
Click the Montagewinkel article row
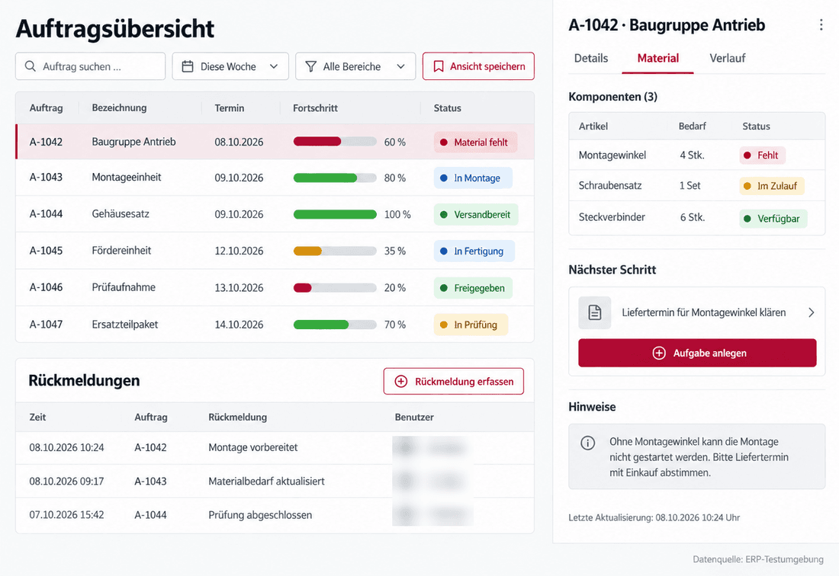tap(696, 155)
